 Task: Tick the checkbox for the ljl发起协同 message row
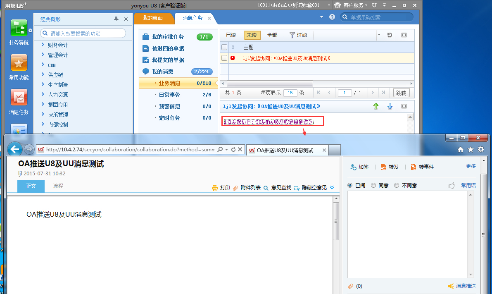coord(224,58)
